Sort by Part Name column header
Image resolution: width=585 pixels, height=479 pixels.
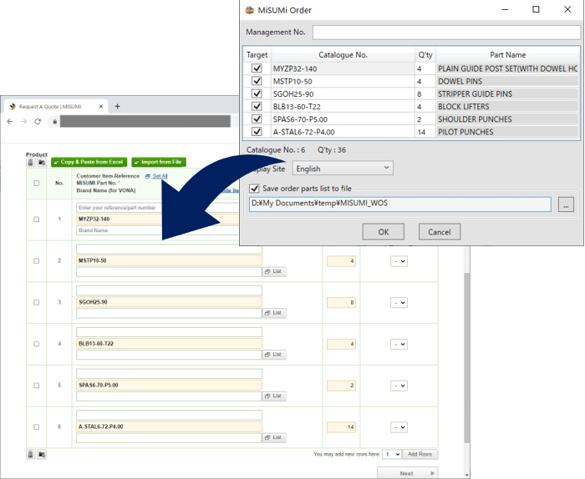(x=508, y=55)
